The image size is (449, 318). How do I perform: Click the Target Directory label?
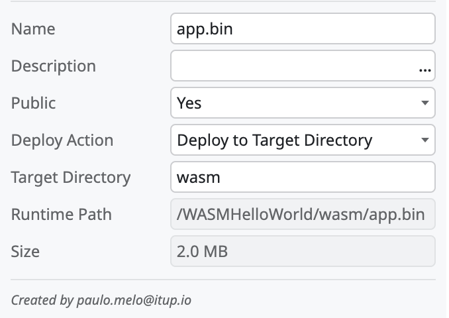[x=71, y=178]
